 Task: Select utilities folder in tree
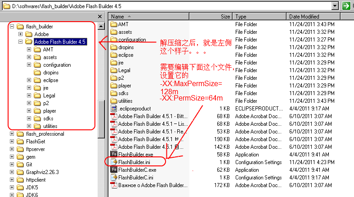pyautogui.click(x=50, y=126)
